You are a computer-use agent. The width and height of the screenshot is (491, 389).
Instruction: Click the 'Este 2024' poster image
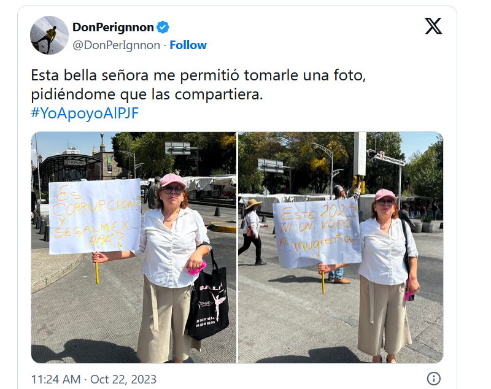pos(317,234)
